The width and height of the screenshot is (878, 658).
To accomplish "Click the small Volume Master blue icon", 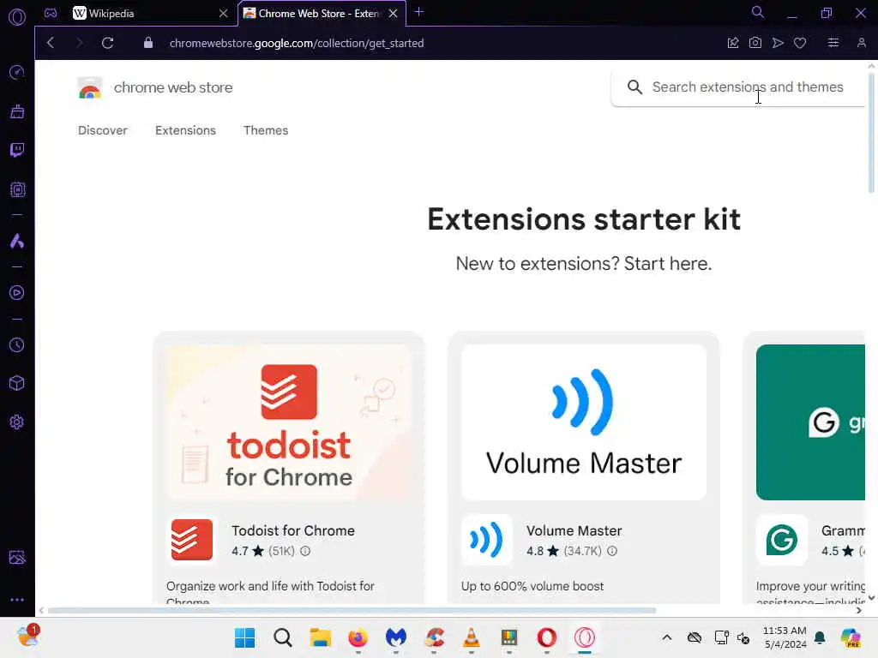I will click(x=486, y=540).
